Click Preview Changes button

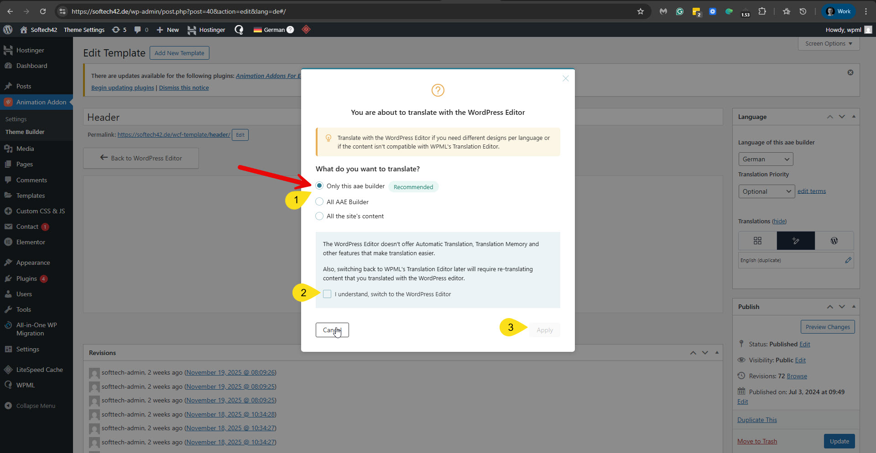coord(828,327)
